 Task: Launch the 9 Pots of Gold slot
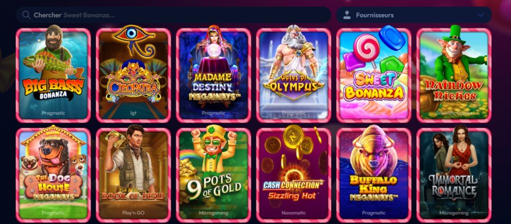coord(214,175)
